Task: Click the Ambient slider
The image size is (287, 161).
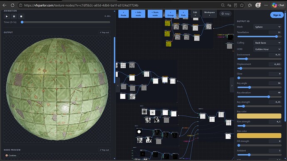Action: pyautogui.click(x=259, y=155)
